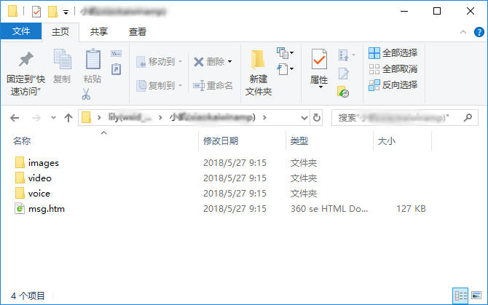This screenshot has width=488, height=305.
Task: Switch to Large icons view in status bar
Action: coord(476,296)
